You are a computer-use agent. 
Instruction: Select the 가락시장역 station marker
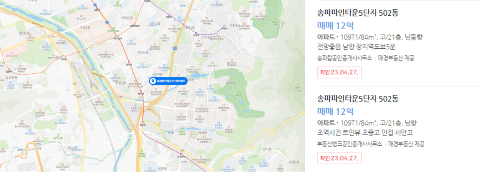click(117, 36)
